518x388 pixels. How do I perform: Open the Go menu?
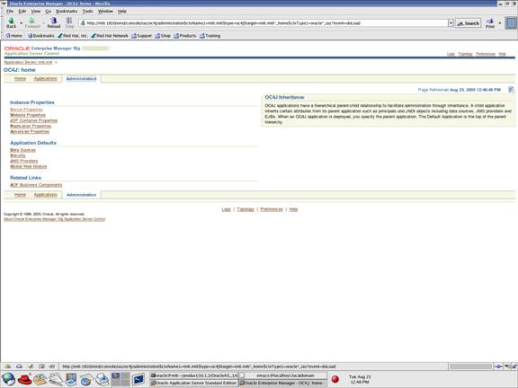point(49,11)
